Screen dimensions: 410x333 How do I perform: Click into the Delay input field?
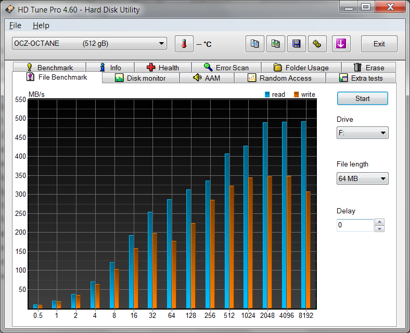click(x=355, y=225)
